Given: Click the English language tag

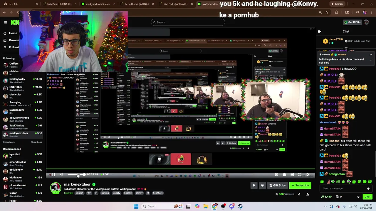Looking at the screenshot, I should [79, 193].
